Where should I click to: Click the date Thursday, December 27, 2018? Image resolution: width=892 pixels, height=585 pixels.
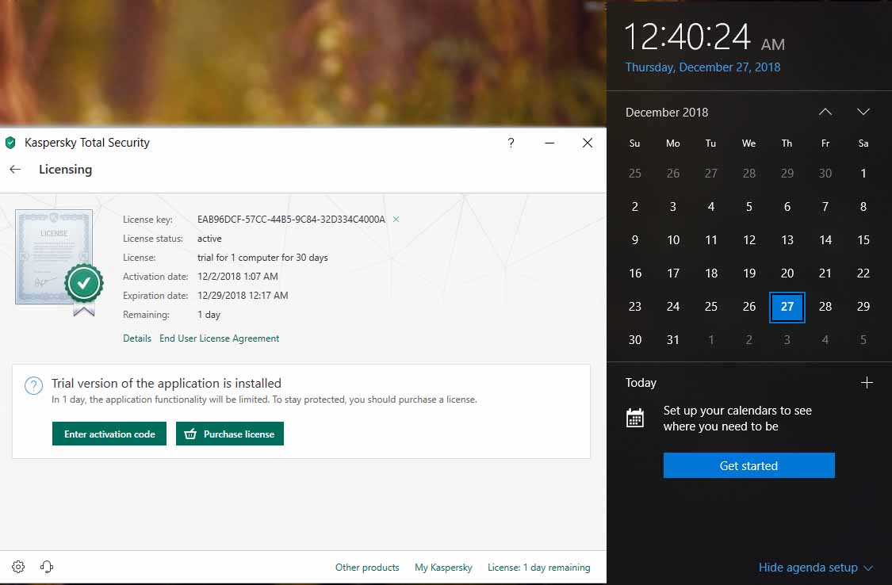(x=702, y=67)
